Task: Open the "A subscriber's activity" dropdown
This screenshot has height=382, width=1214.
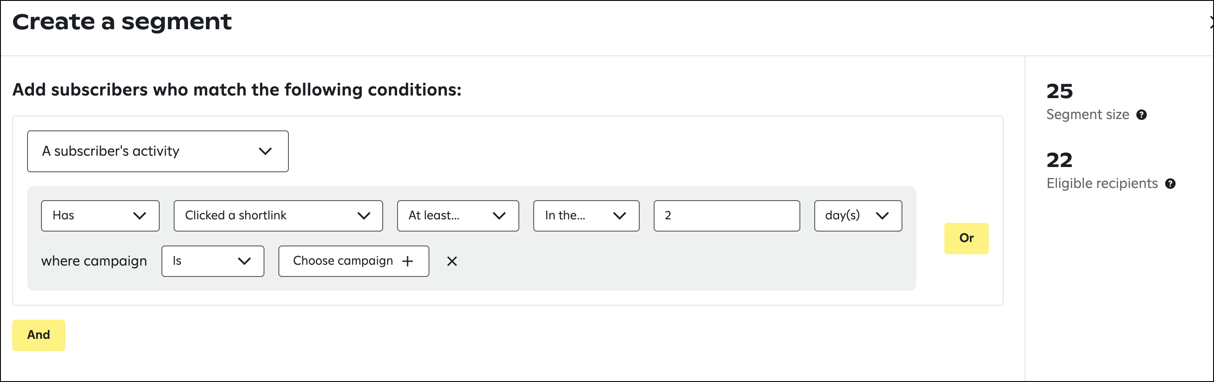Action: coord(158,151)
